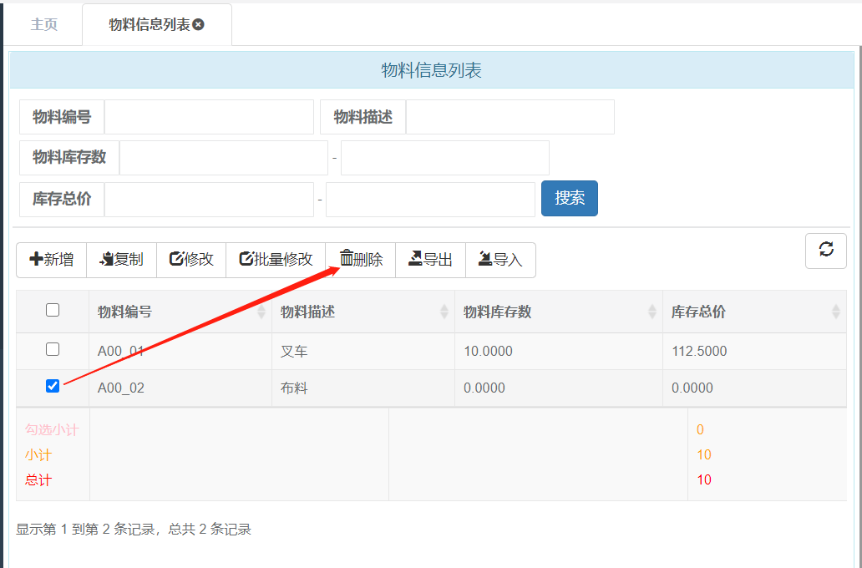862x568 pixels.
Task: Click the 10.0000 stock quantity cell
Action: tap(559, 352)
